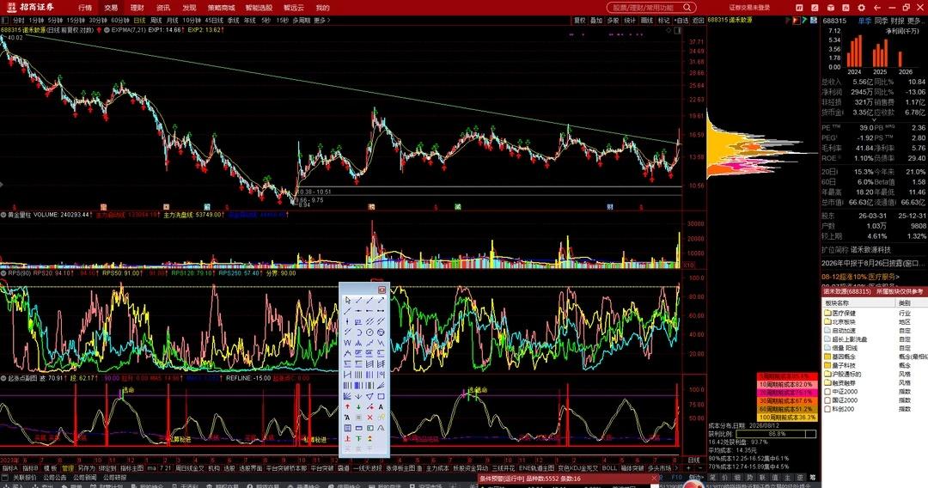Image resolution: width=928 pixels, height=488 pixels.
Task: Open the 策略商城 menu
Action: pos(221,8)
